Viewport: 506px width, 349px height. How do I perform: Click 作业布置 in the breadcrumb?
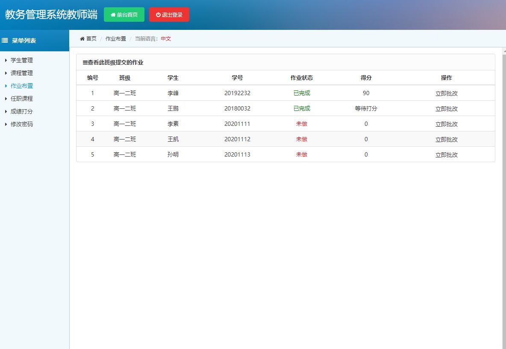click(x=115, y=38)
